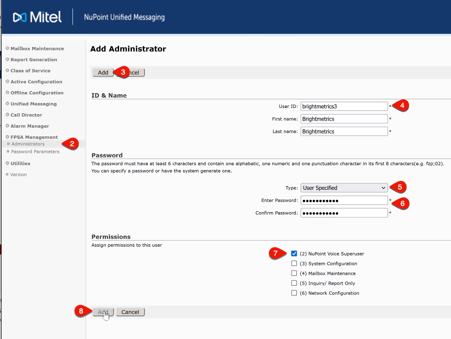Open the password Type dropdown
The image size is (451, 339).
(344, 187)
